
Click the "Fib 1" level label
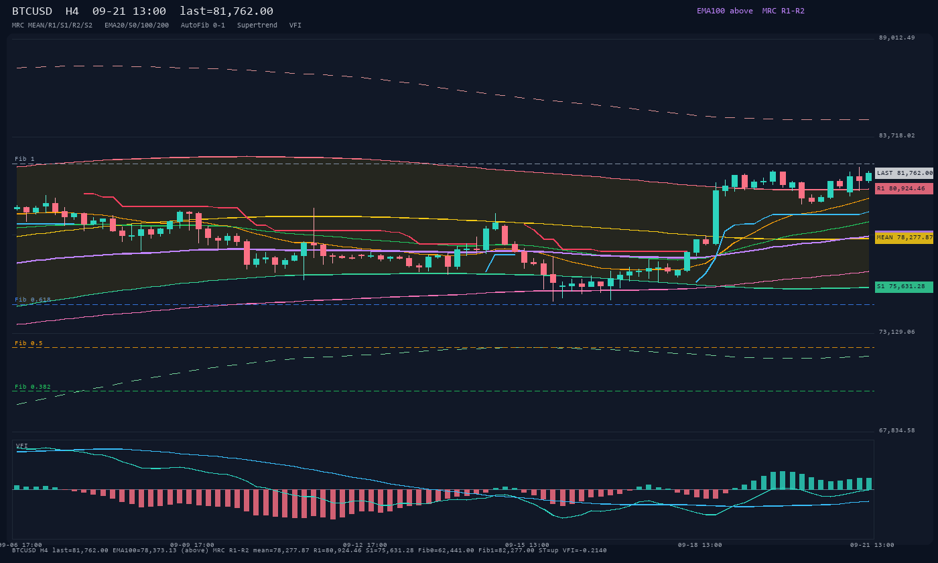[25, 159]
